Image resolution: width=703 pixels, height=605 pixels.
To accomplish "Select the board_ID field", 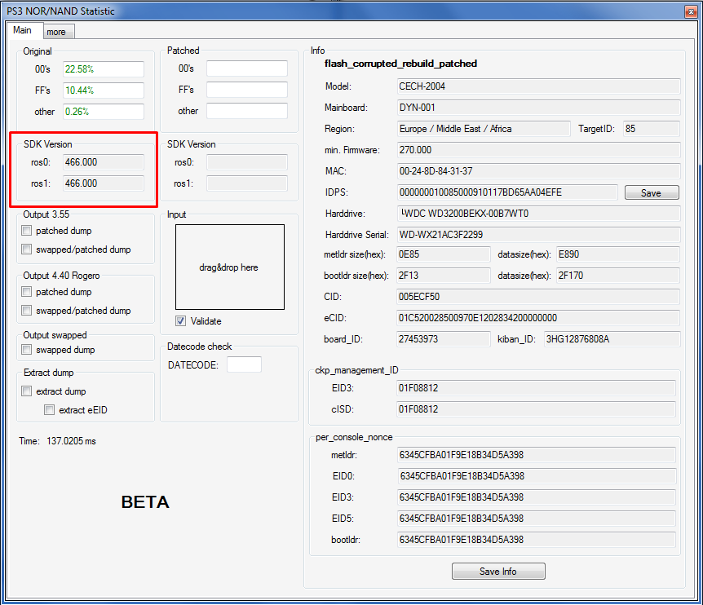I will (x=444, y=339).
